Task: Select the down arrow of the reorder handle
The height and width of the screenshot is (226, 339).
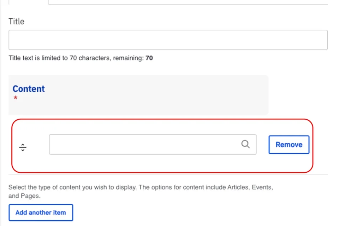Action: click(x=23, y=149)
